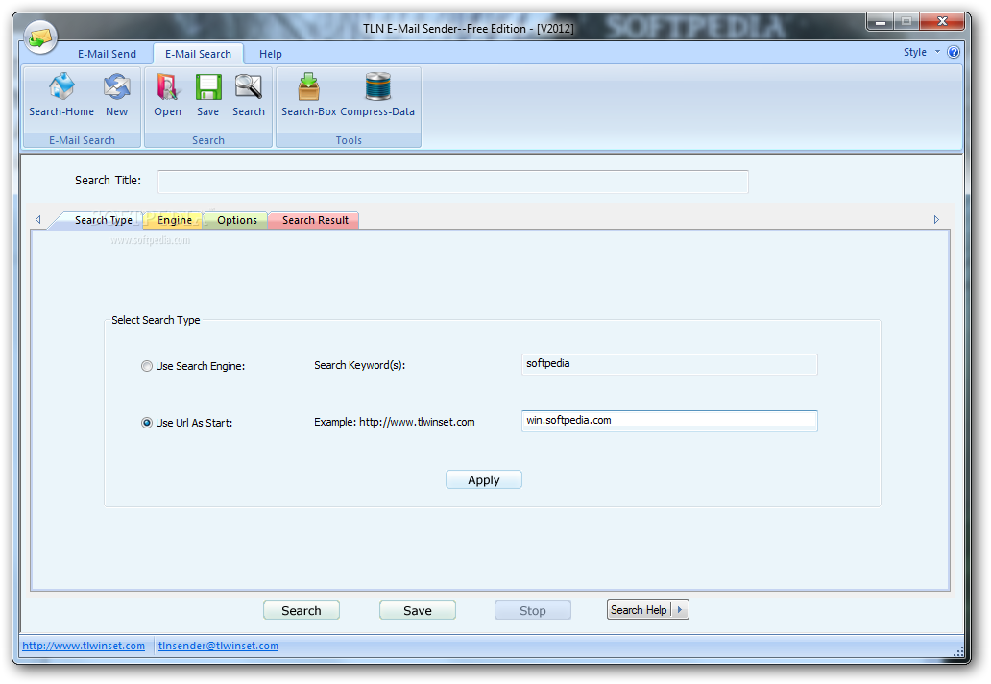Start search with magnifier ribbon icon
This screenshot has height=684, width=991.
249,95
